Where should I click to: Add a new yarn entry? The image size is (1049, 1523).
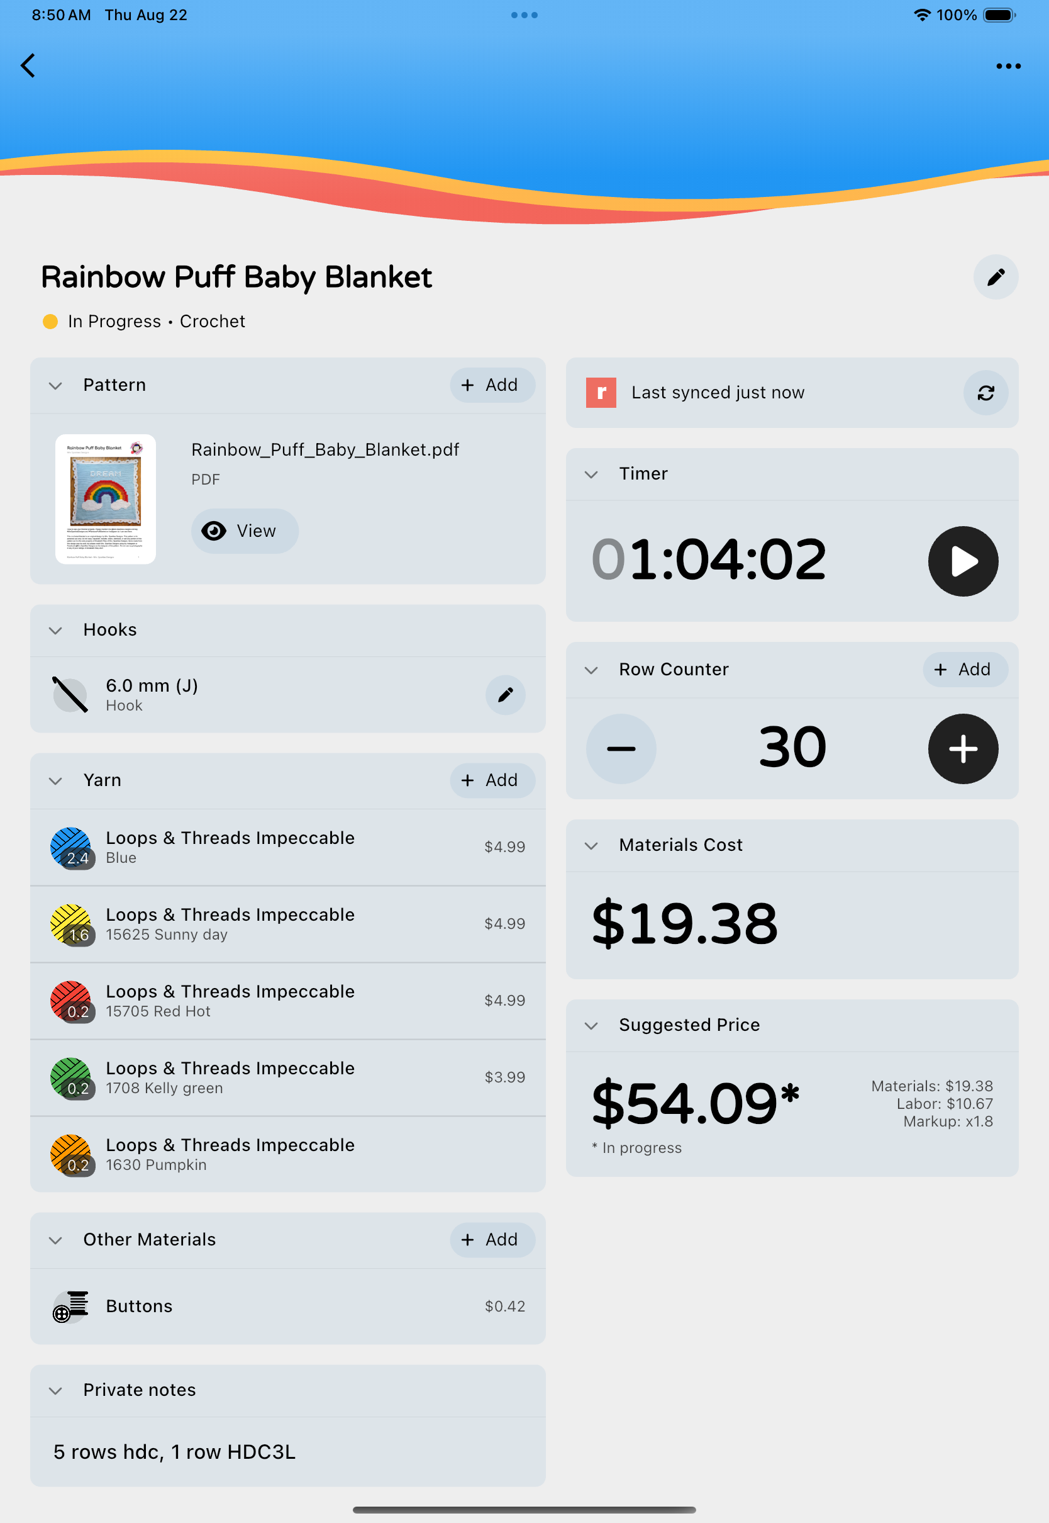coord(492,780)
